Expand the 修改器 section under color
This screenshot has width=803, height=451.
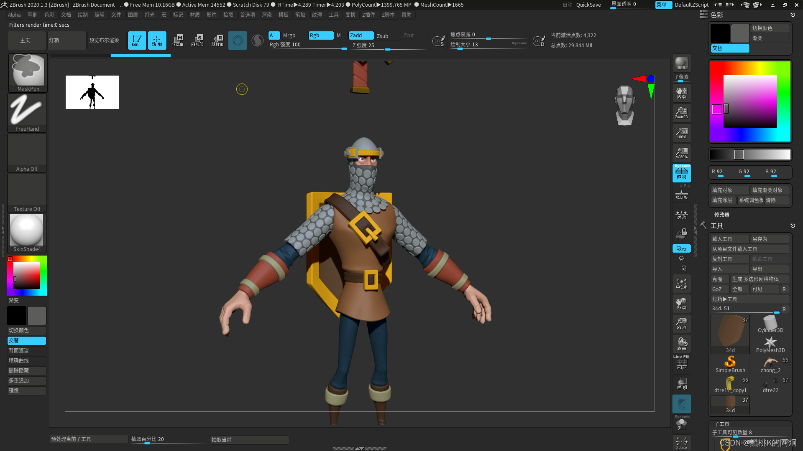pos(721,215)
